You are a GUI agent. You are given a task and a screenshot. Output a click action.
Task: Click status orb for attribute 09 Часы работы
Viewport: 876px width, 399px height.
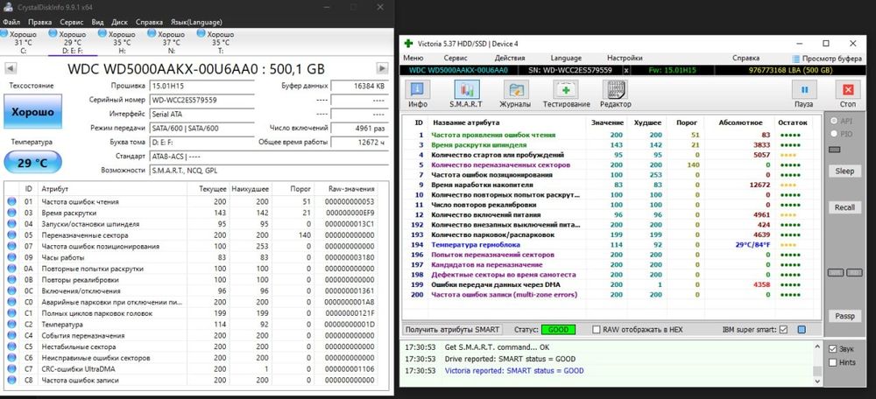11,257
